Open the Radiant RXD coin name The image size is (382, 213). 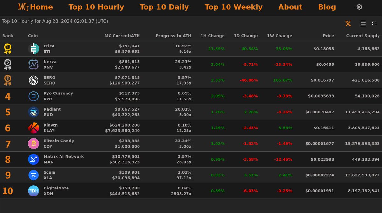(x=52, y=112)
